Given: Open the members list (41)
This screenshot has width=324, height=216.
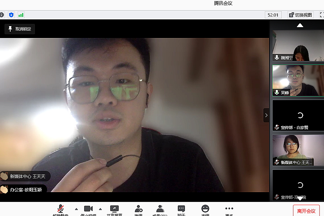Looking at the screenshot, I should [160, 209].
